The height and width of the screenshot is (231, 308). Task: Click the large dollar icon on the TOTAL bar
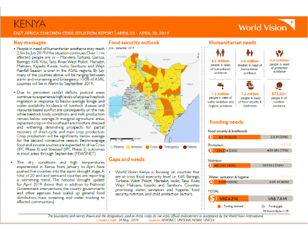(x=212, y=198)
